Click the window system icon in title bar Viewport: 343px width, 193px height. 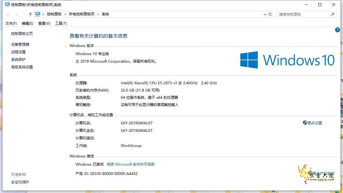[7, 5]
